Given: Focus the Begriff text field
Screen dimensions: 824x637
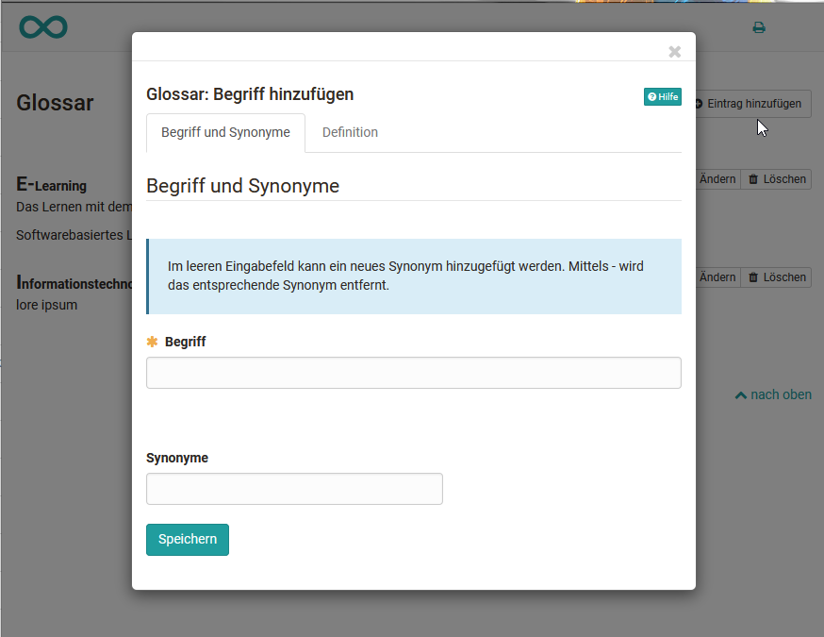Looking at the screenshot, I should click(x=413, y=373).
